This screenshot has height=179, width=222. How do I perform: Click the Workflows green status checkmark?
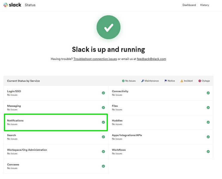[x=208, y=152]
